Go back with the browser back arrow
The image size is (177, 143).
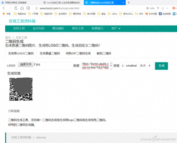(x=4, y=8)
